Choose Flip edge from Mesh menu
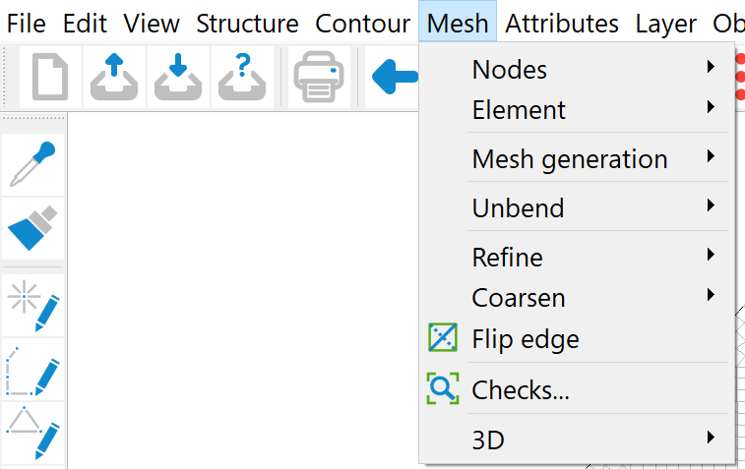The width and height of the screenshot is (745, 469). [x=525, y=340]
